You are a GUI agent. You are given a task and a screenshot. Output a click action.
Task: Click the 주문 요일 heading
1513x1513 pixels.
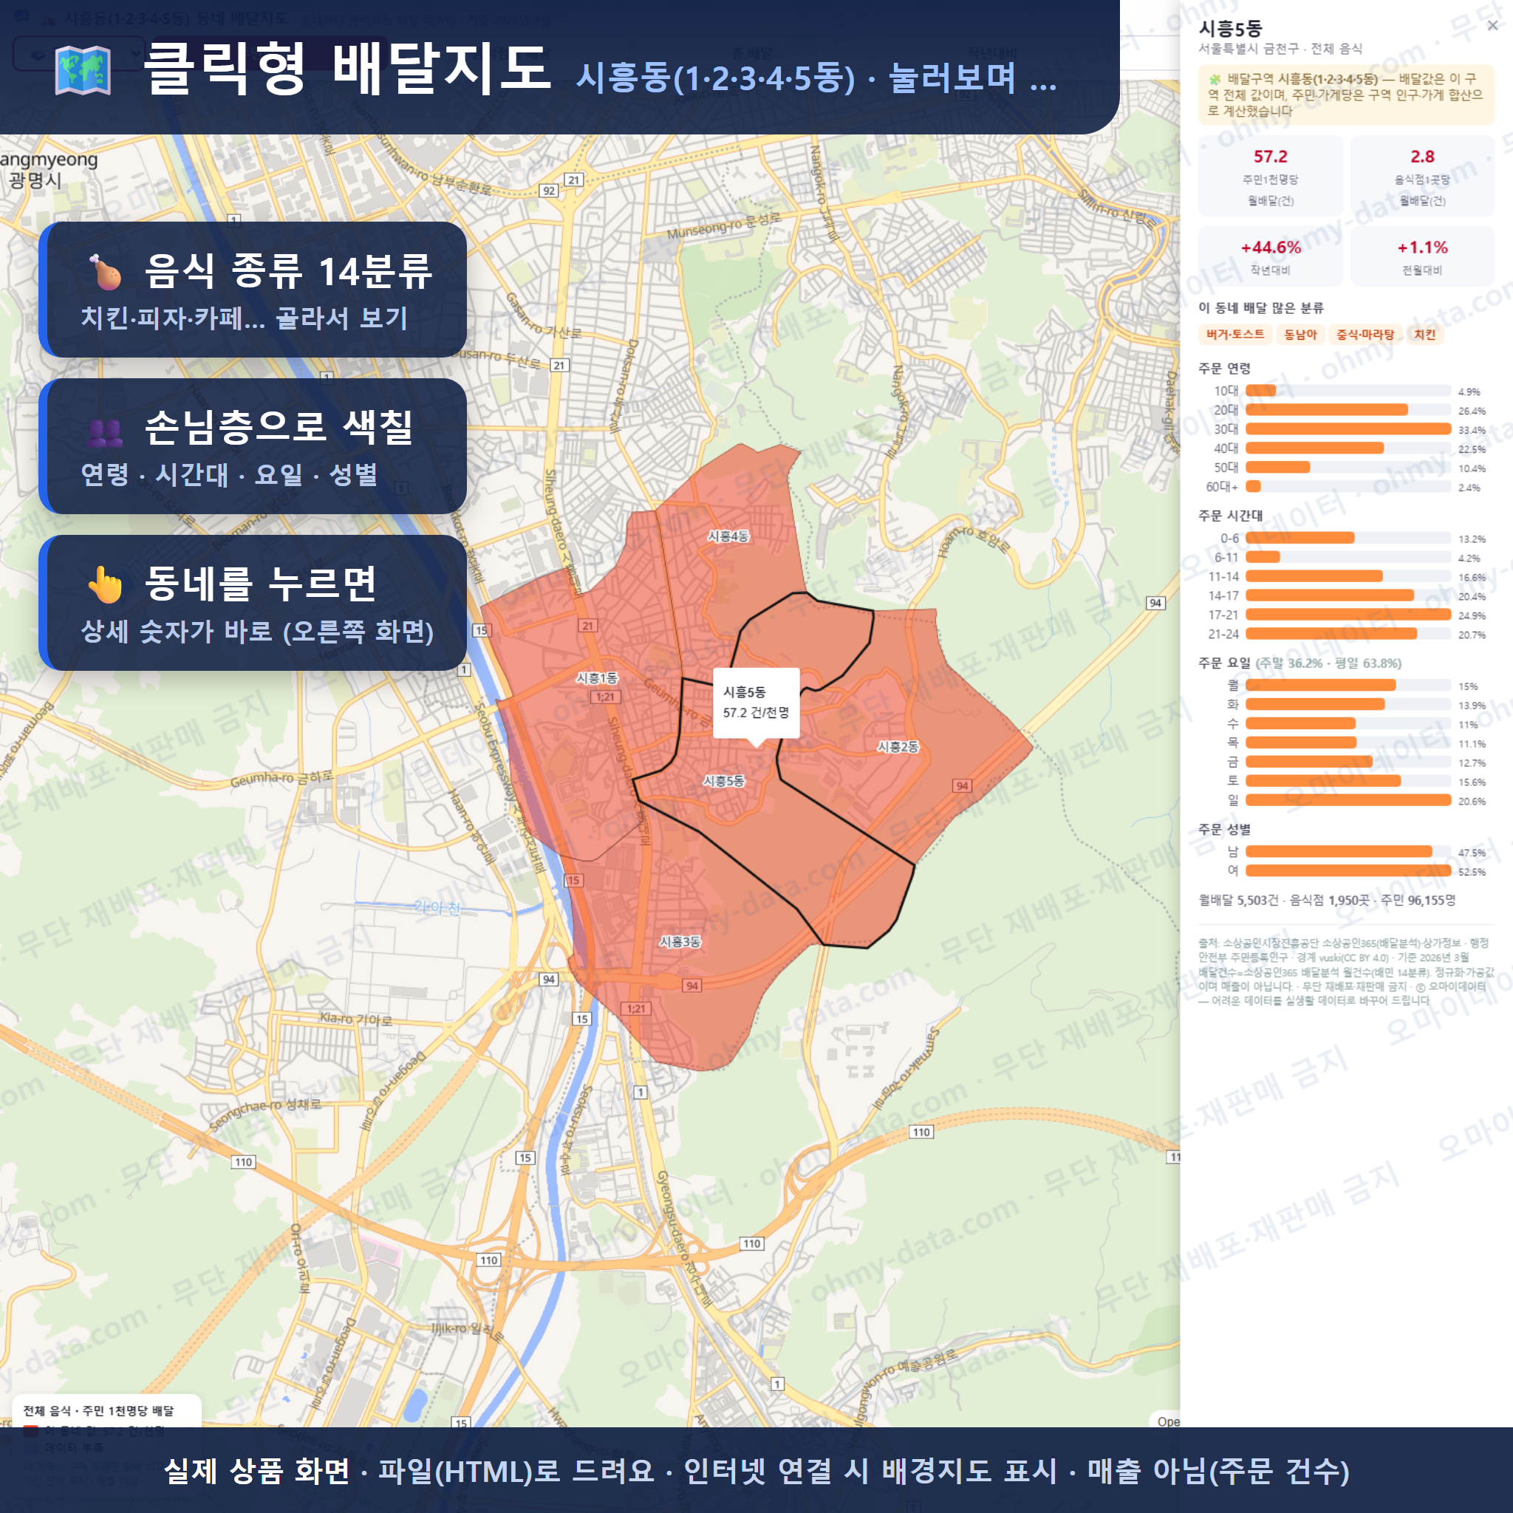(x=1224, y=663)
